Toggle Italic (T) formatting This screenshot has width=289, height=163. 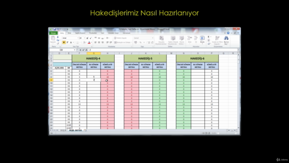pyautogui.click(x=67, y=43)
